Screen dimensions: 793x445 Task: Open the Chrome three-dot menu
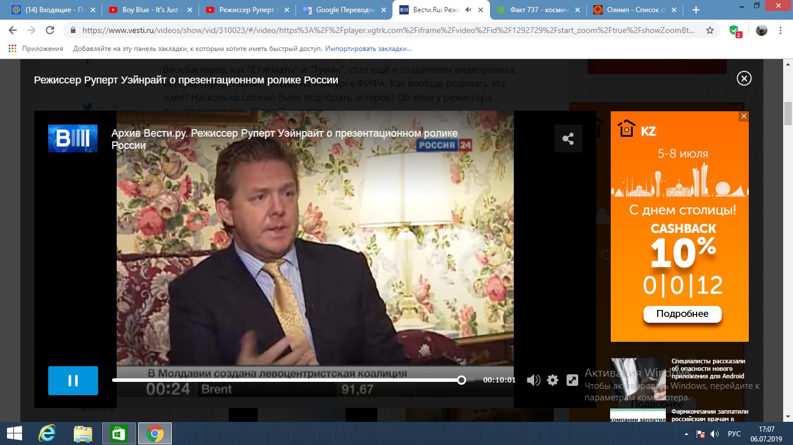click(x=781, y=30)
